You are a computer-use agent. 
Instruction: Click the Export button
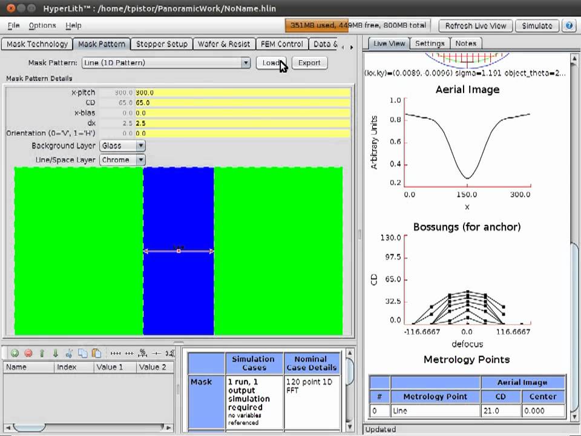click(x=309, y=62)
